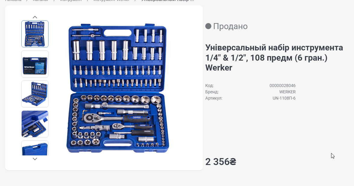Show previous thumbnails with the up chevron
The image size is (354, 186).
(x=35, y=17)
